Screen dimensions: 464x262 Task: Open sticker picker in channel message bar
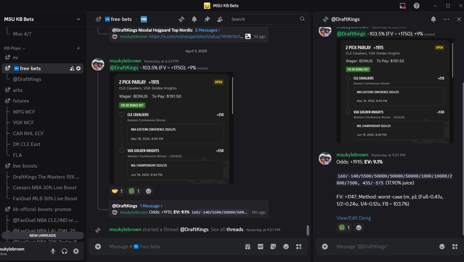click(273, 246)
